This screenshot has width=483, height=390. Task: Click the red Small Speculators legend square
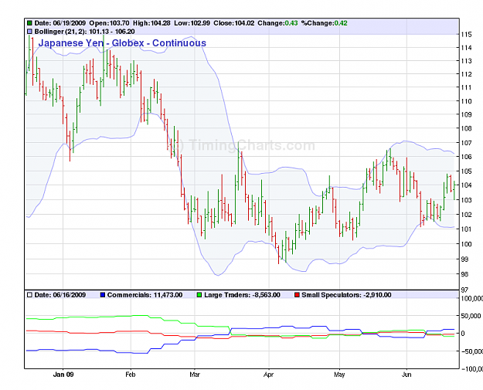(x=297, y=295)
